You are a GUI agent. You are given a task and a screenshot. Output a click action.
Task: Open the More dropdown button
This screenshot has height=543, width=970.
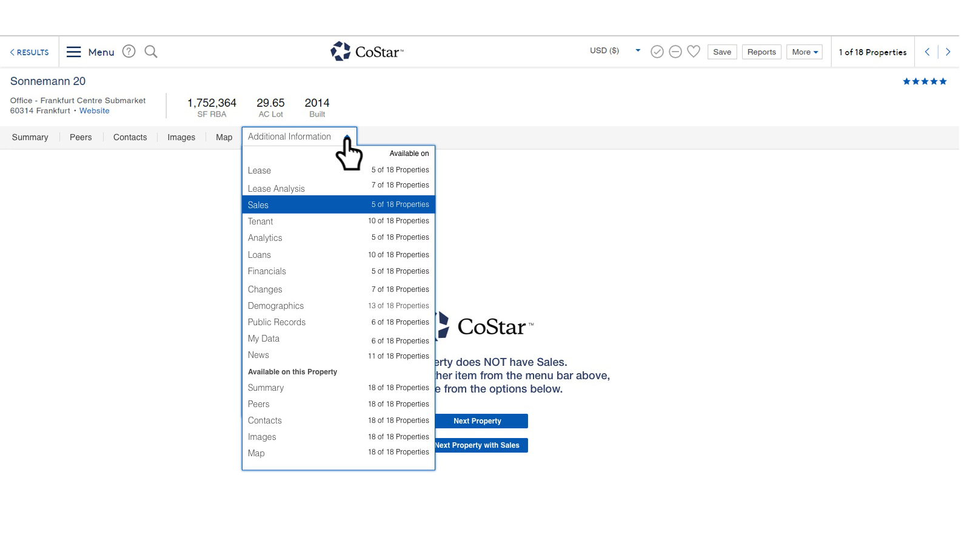point(804,52)
